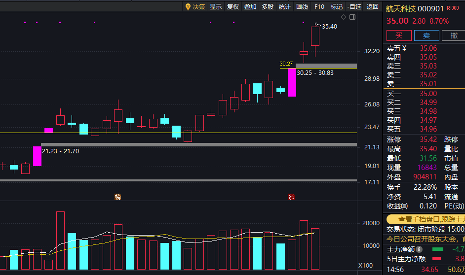Click the red 买 buy button

pos(399,35)
